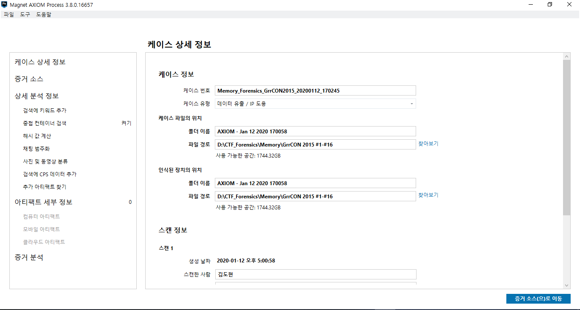Click 찾아보기 link for 케이스 파일의 위치
Viewport: 580px width, 310px height.
point(428,144)
